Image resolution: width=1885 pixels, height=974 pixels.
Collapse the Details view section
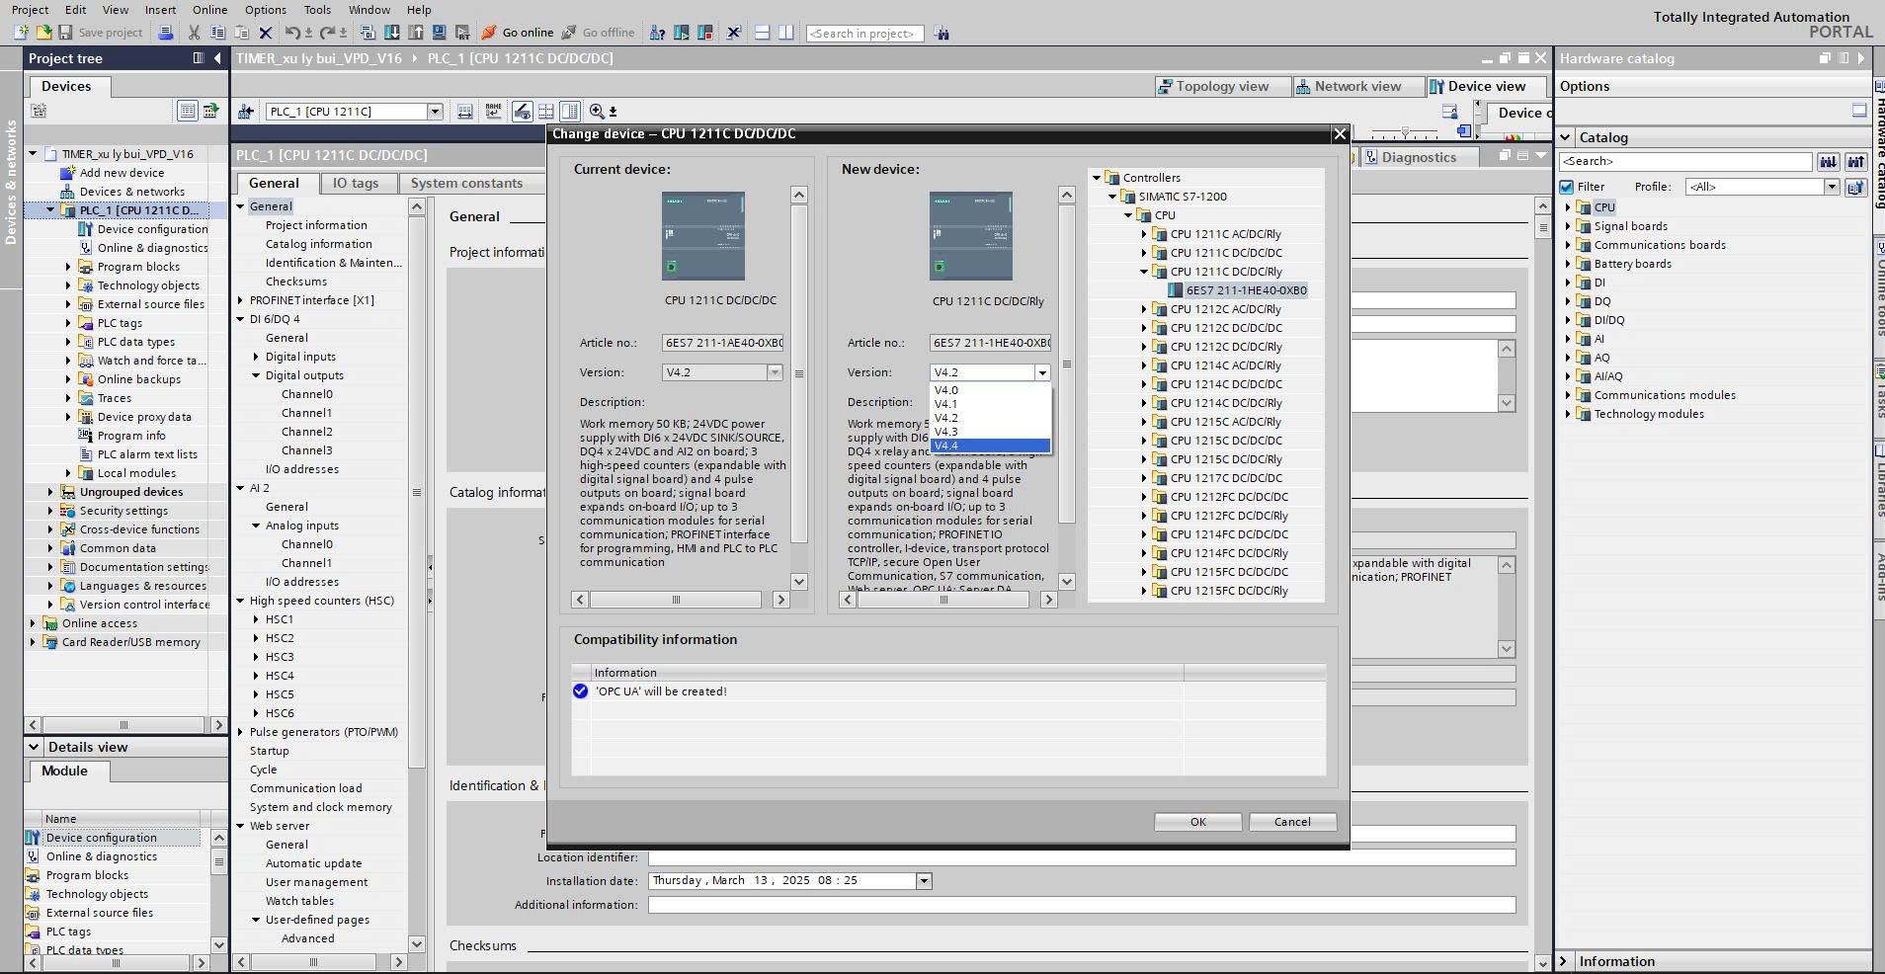[x=34, y=747]
